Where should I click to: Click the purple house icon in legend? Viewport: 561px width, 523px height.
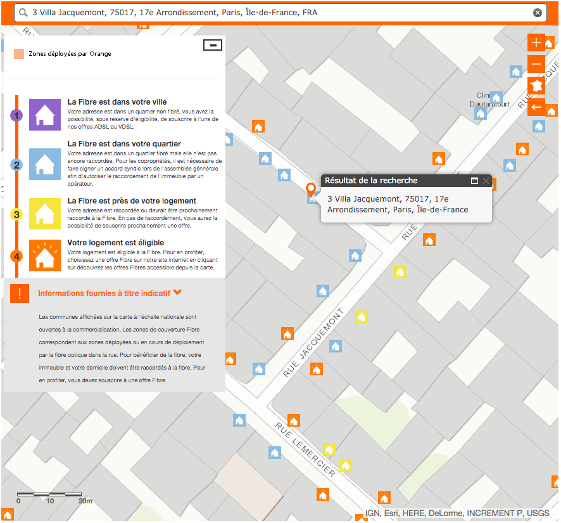(x=45, y=115)
